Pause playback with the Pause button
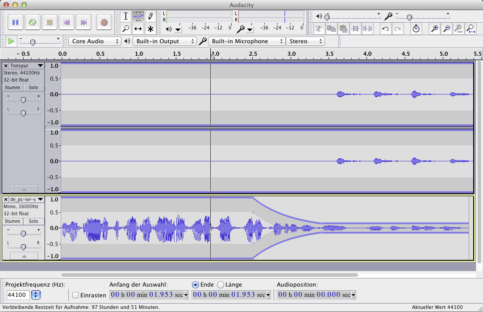This screenshot has height=312, width=483. pyautogui.click(x=16, y=22)
